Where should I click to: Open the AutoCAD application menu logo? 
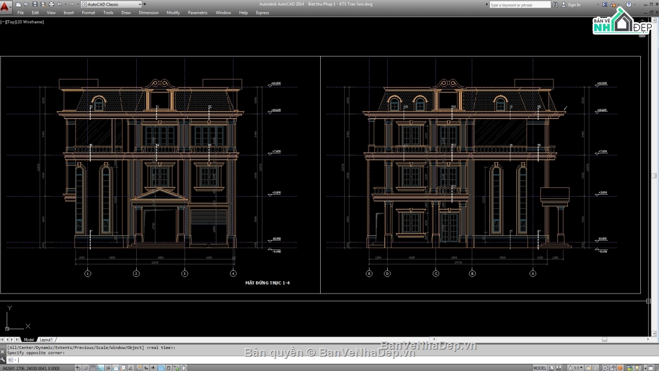point(6,7)
